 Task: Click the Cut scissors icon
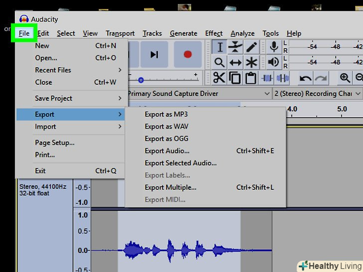click(x=219, y=78)
